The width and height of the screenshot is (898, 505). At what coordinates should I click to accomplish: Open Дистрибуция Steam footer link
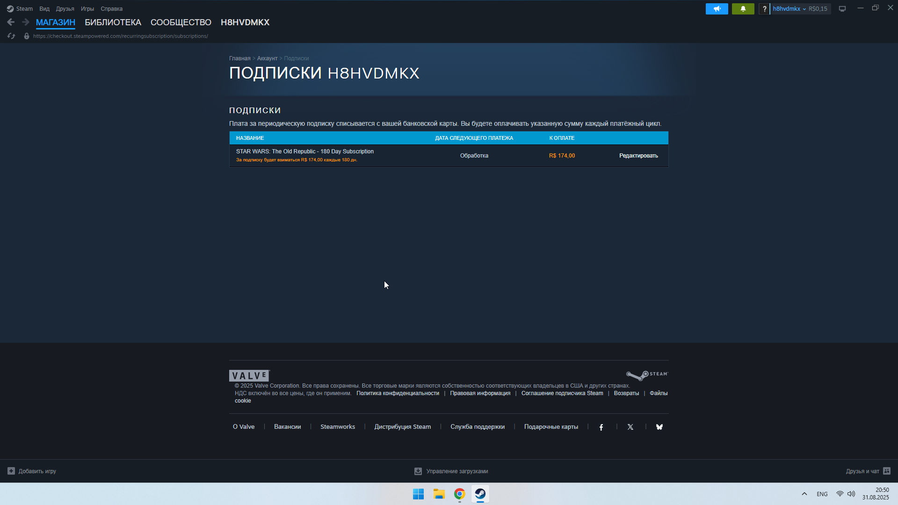(403, 427)
